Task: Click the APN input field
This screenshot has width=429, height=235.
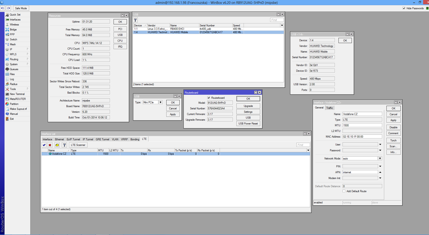Action: [360, 172]
